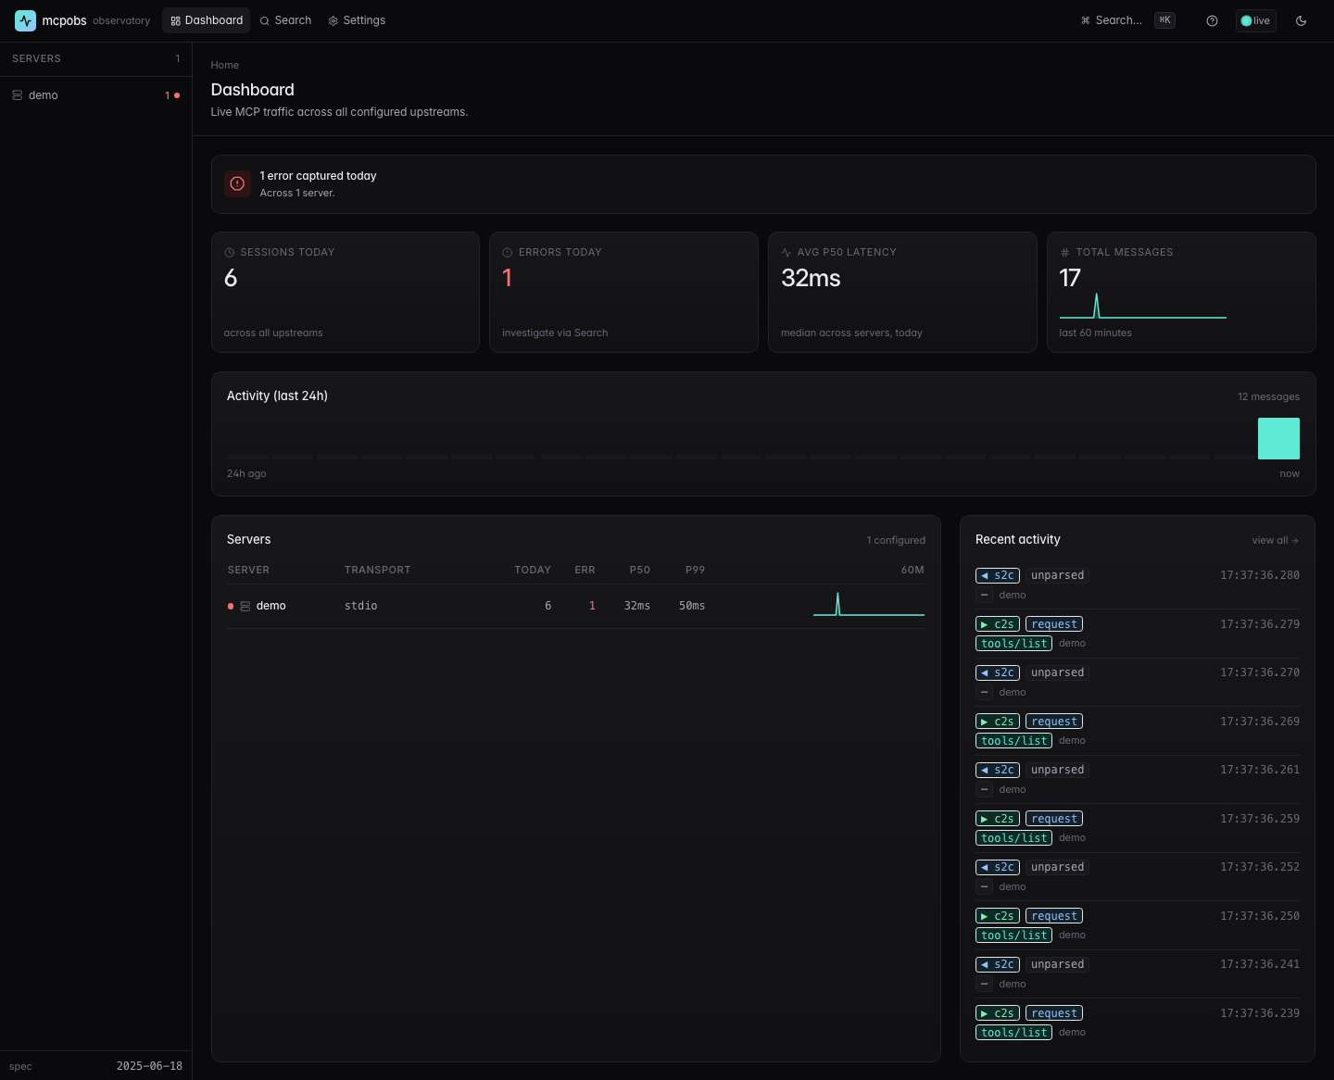Click c2s badge at 17:37:36.279
The height and width of the screenshot is (1080, 1334).
tap(998, 624)
